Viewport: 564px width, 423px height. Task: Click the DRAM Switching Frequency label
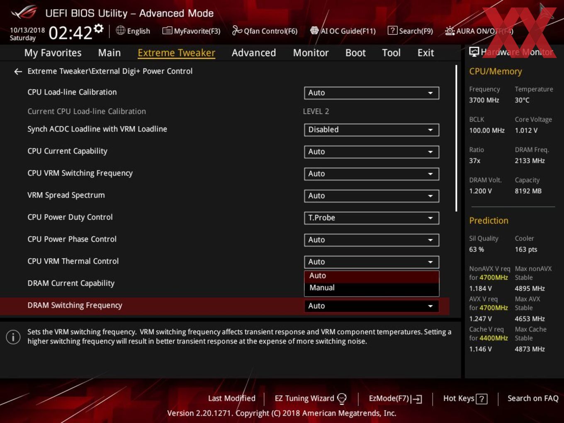click(75, 306)
